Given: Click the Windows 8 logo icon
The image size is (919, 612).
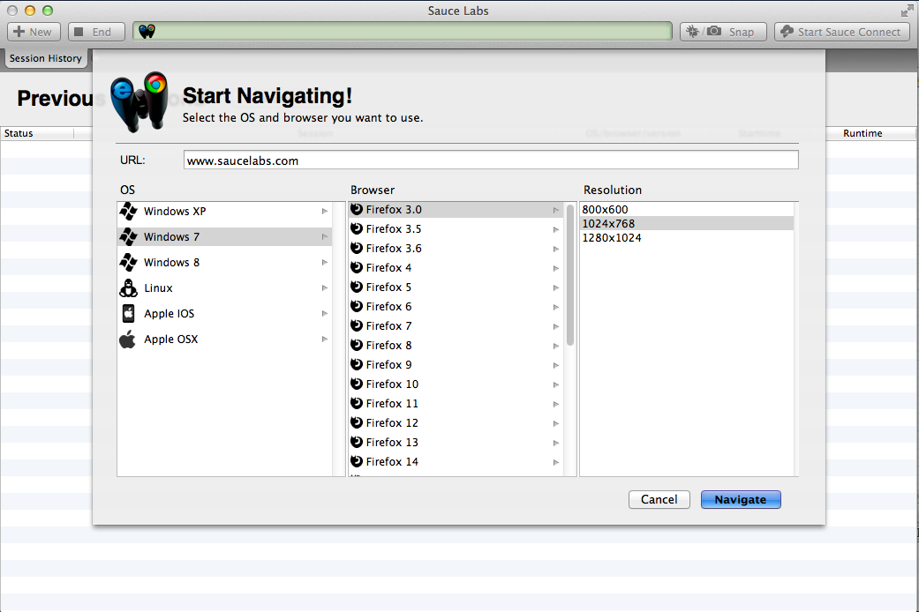Looking at the screenshot, I should tap(128, 263).
